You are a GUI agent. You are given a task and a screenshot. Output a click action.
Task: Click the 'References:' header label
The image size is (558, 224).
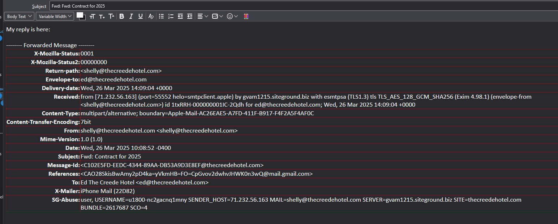64,174
